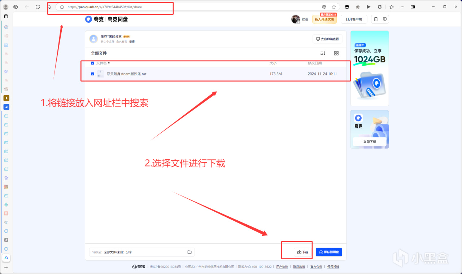
Task: Click the browser address bar URL
Action: [x=104, y=7]
